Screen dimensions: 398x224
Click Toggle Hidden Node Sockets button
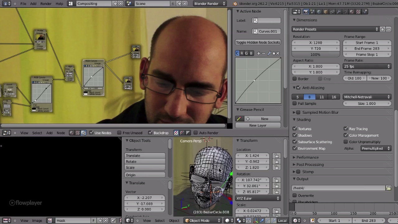click(x=258, y=42)
